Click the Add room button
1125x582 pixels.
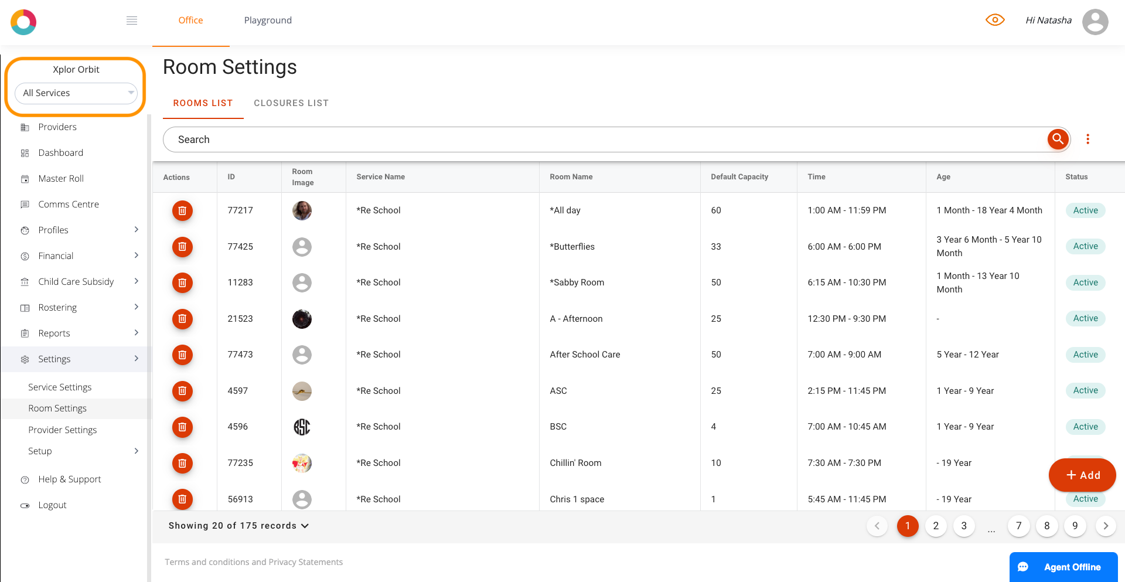tap(1082, 475)
